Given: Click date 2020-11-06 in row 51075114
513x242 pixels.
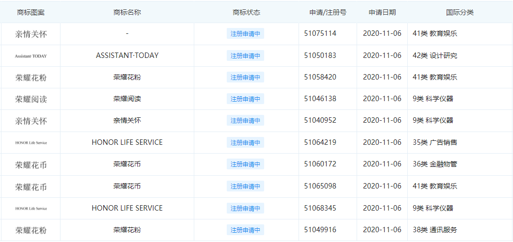Looking at the screenshot, I should (382, 33).
